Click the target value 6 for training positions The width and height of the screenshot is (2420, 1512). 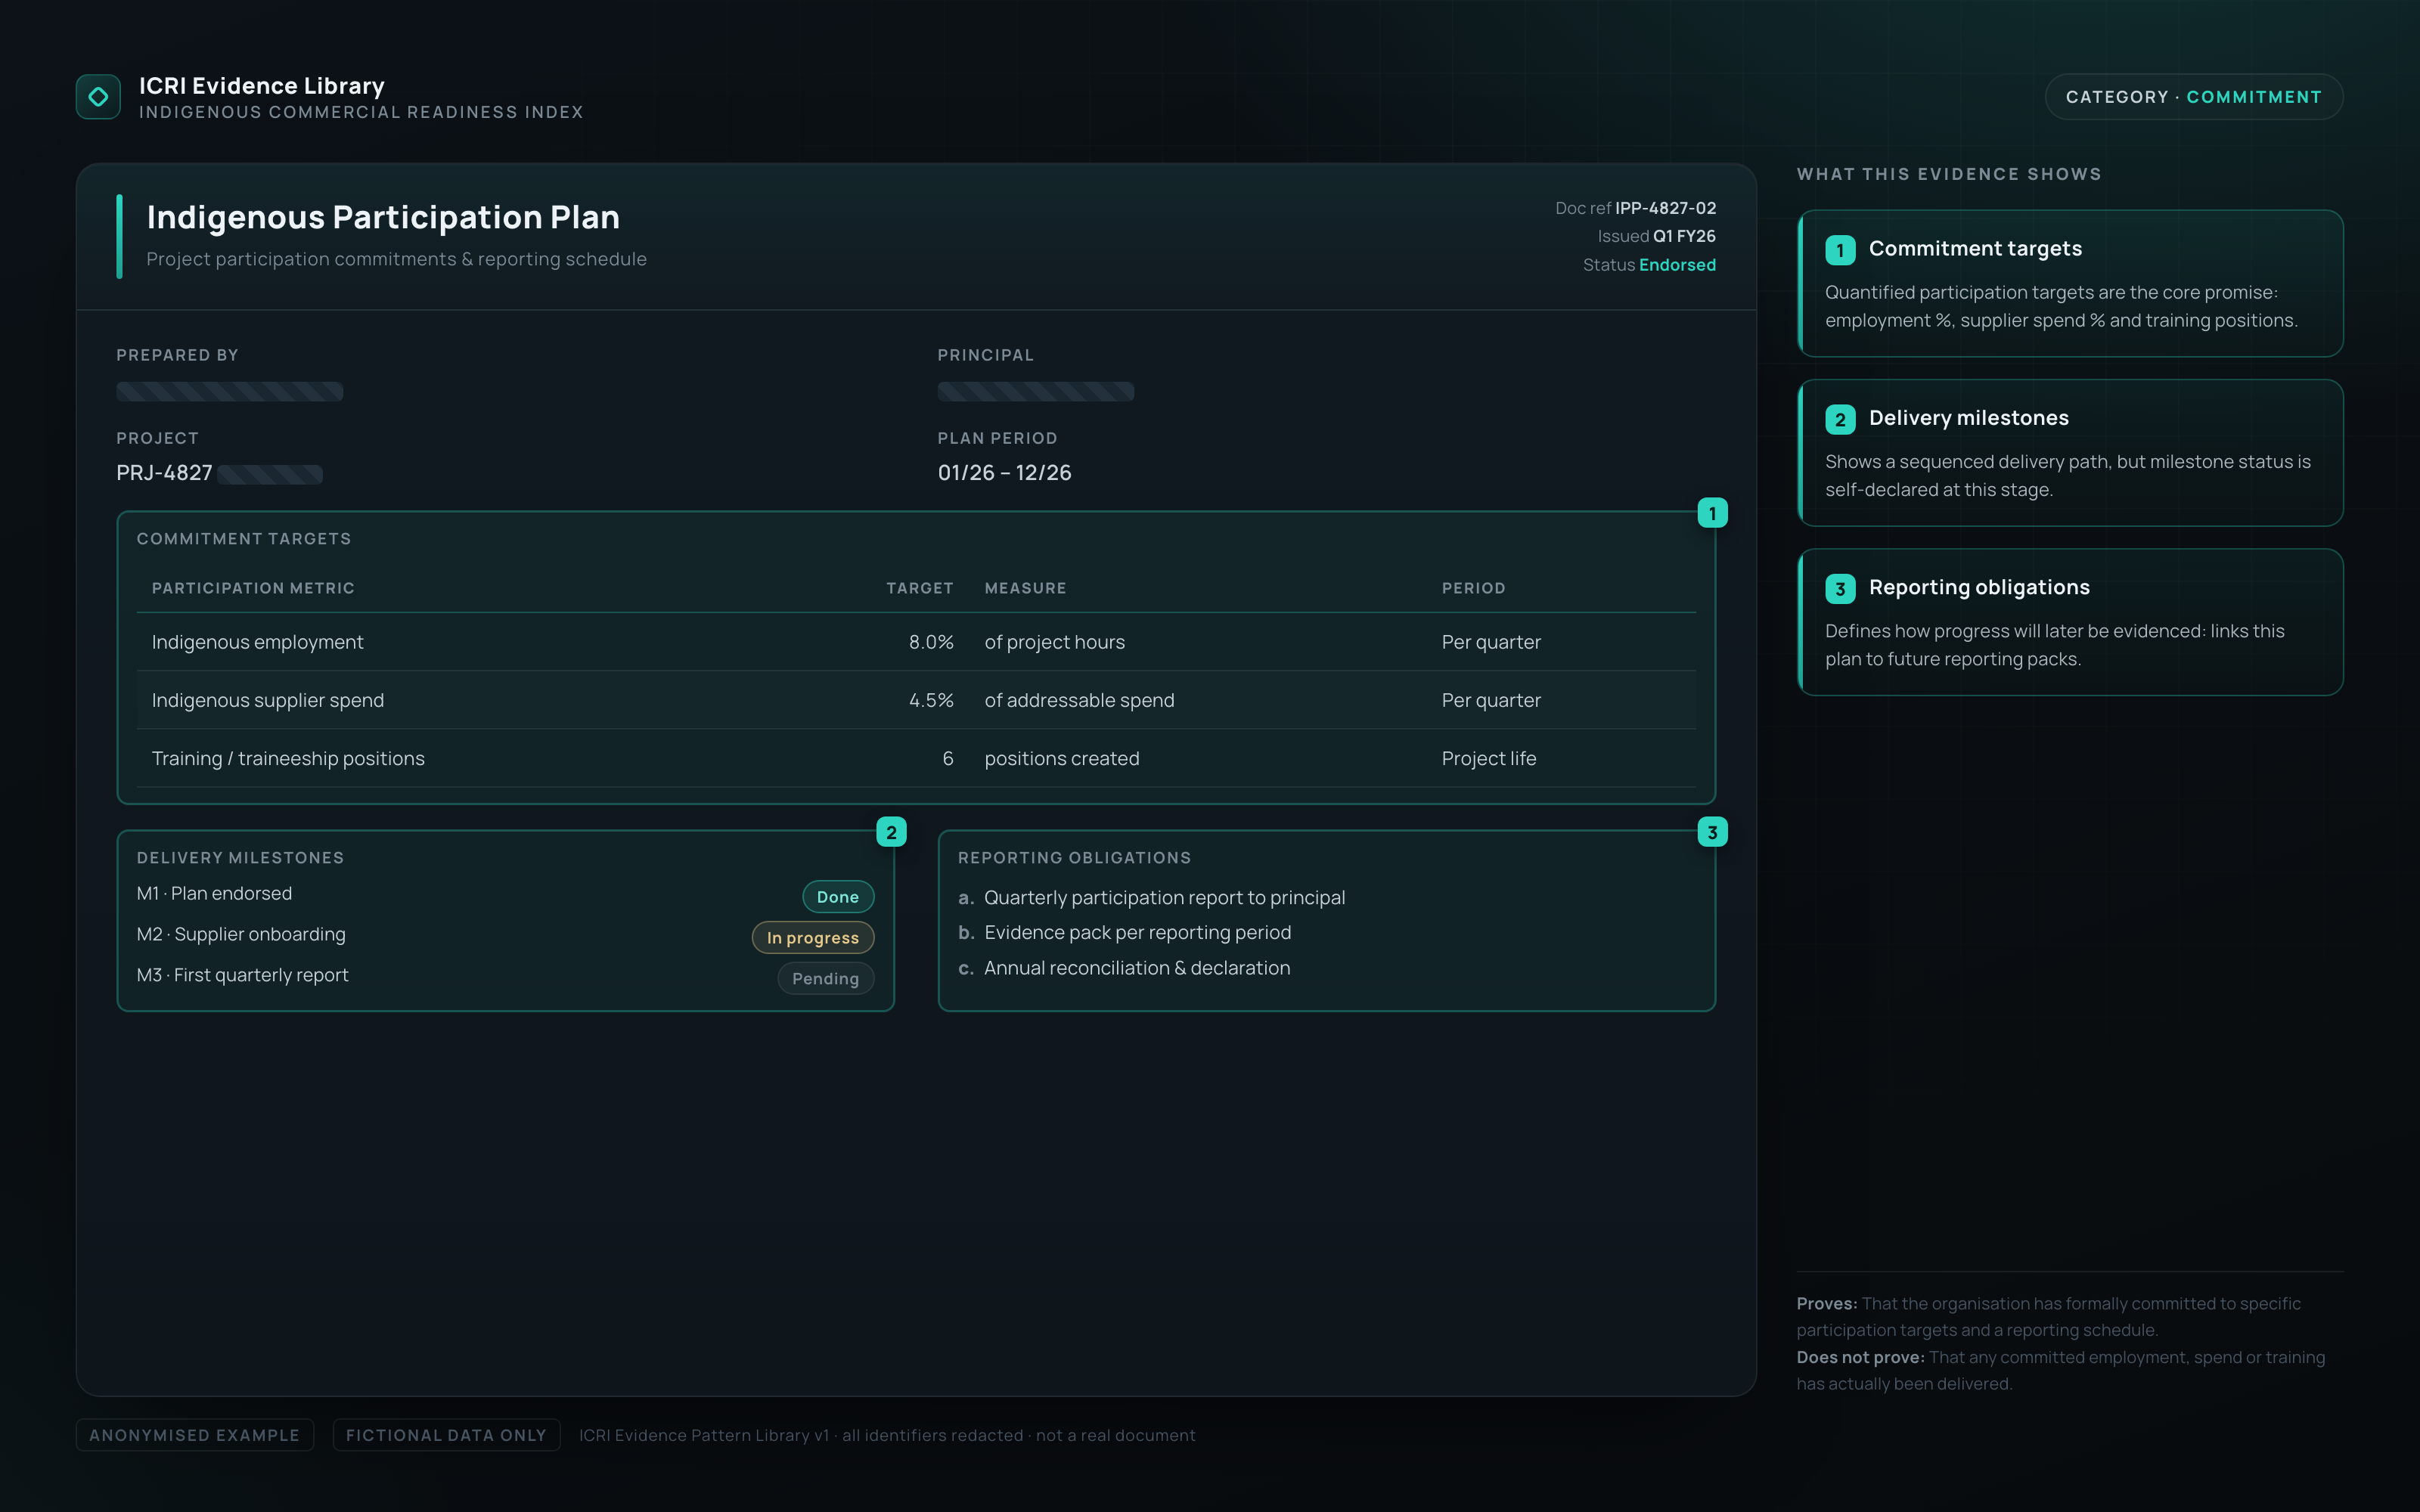pyautogui.click(x=947, y=758)
